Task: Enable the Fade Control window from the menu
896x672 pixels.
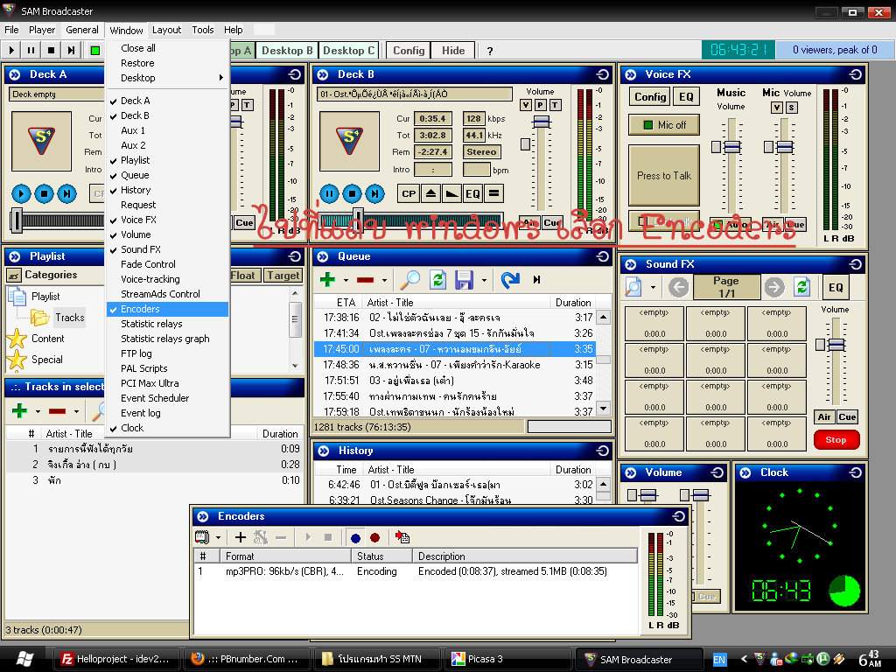Action: point(148,264)
